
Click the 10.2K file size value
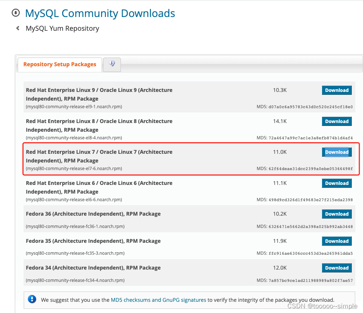click(280, 214)
